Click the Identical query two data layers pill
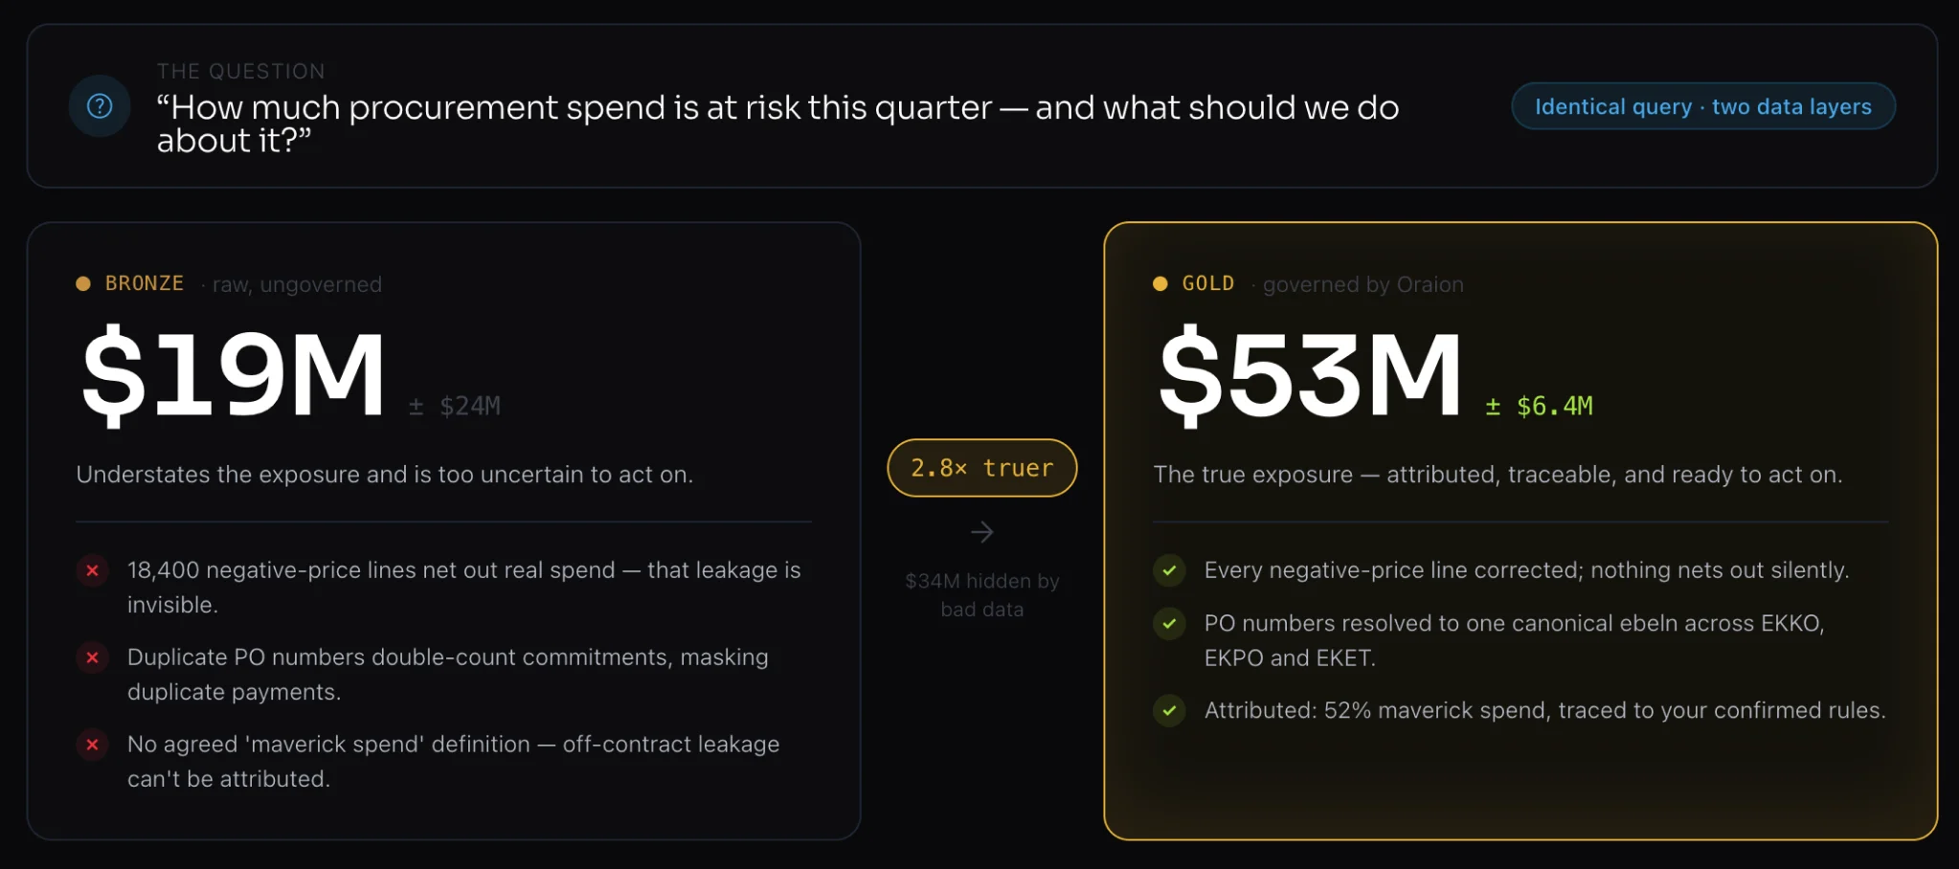This screenshot has height=869, width=1959. (x=1703, y=106)
